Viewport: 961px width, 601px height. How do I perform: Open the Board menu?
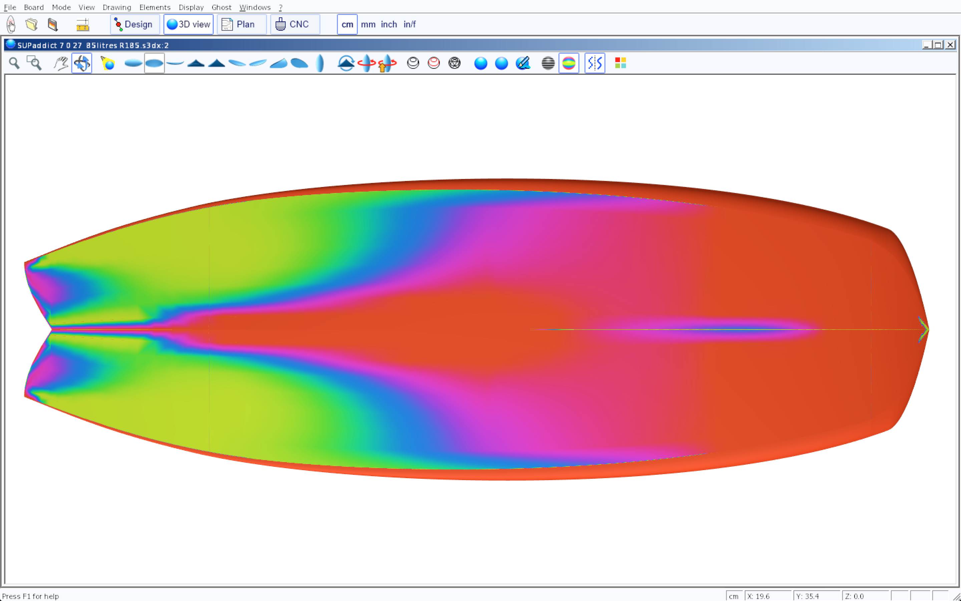point(34,7)
